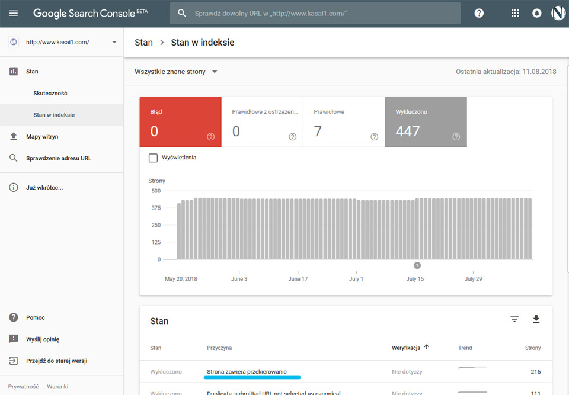Open the filter icon in Stan table

point(514,319)
